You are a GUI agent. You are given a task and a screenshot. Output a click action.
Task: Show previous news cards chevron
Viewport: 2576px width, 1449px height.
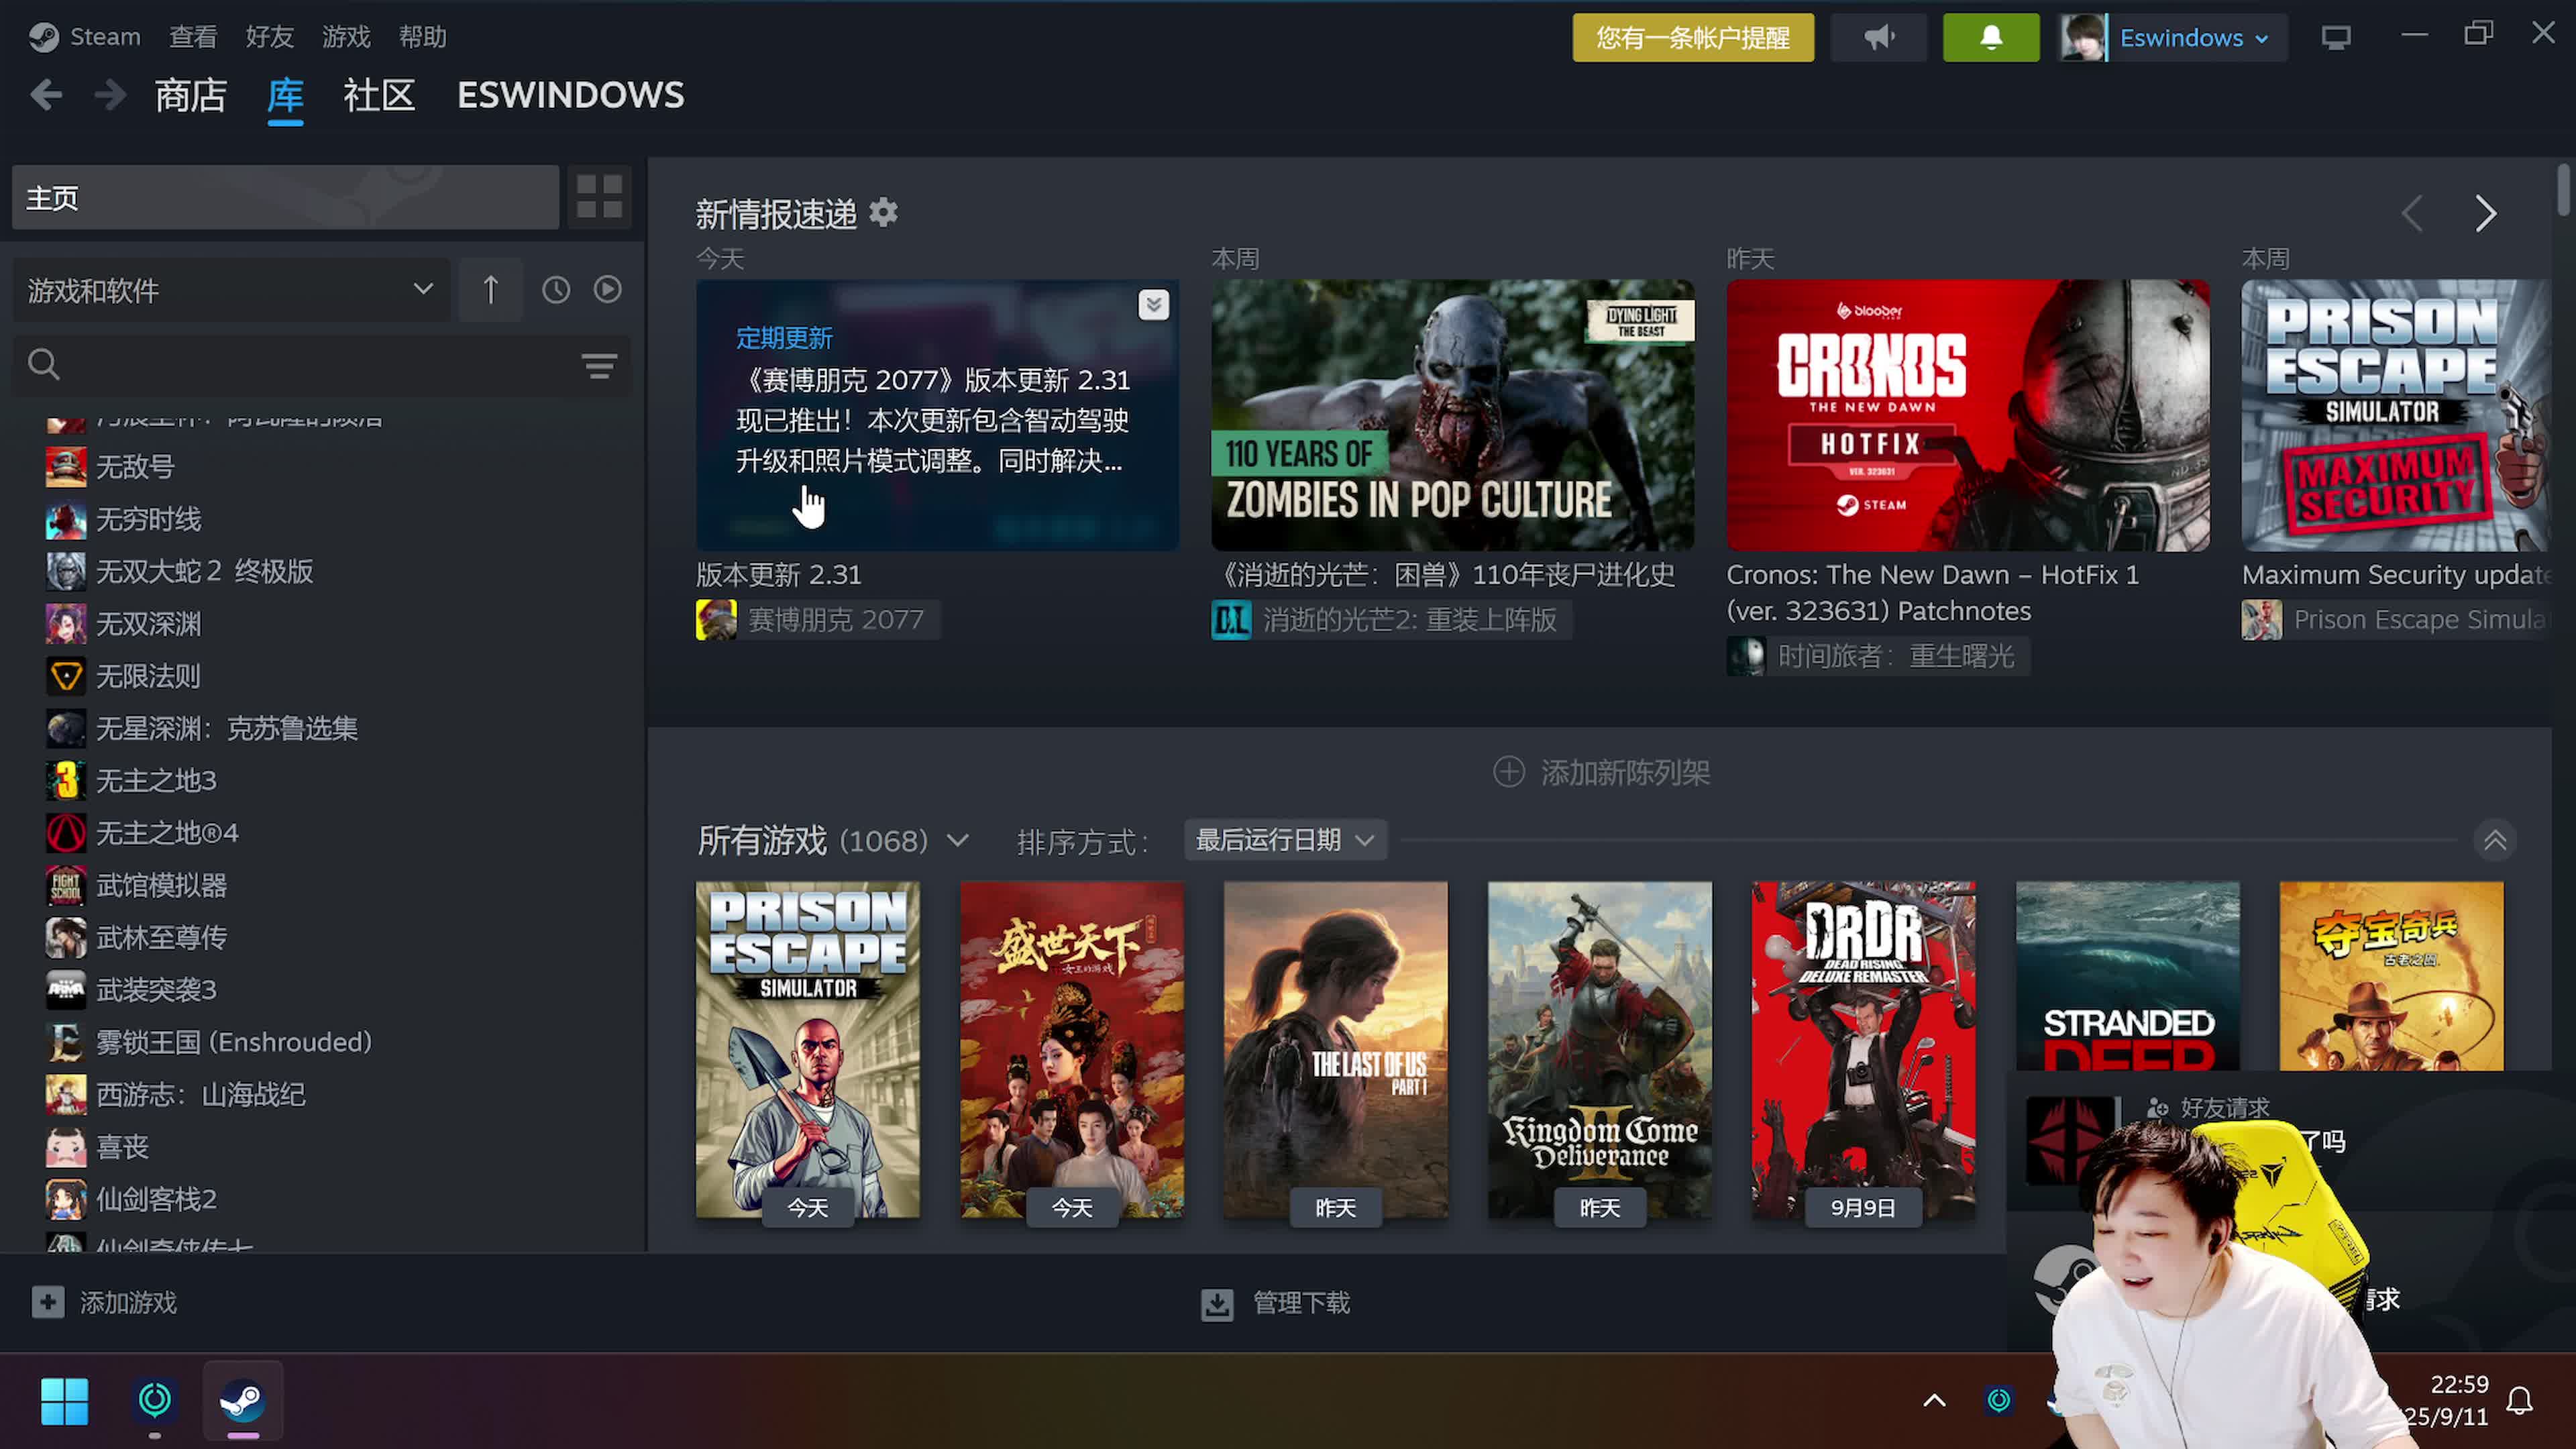click(x=2412, y=213)
